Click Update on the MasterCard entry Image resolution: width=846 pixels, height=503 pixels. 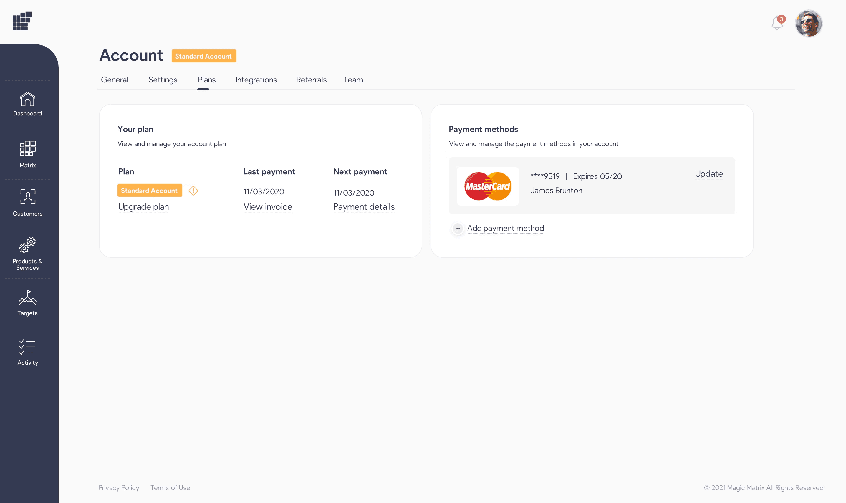click(x=709, y=174)
